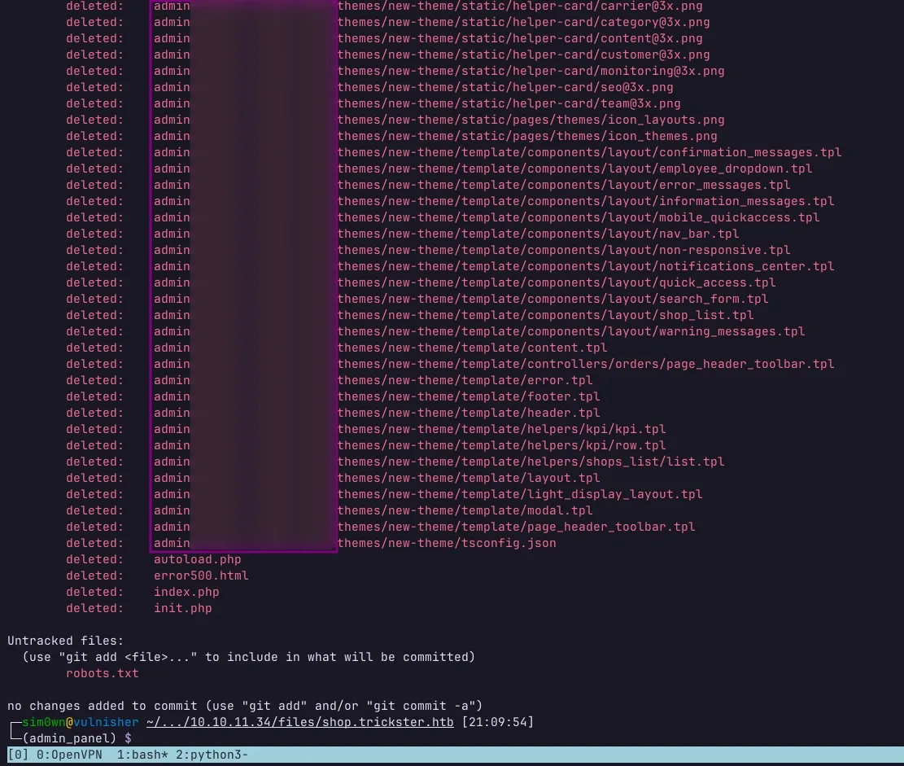Click the information_messages.tpl path
The width and height of the screenshot is (904, 766).
(586, 201)
